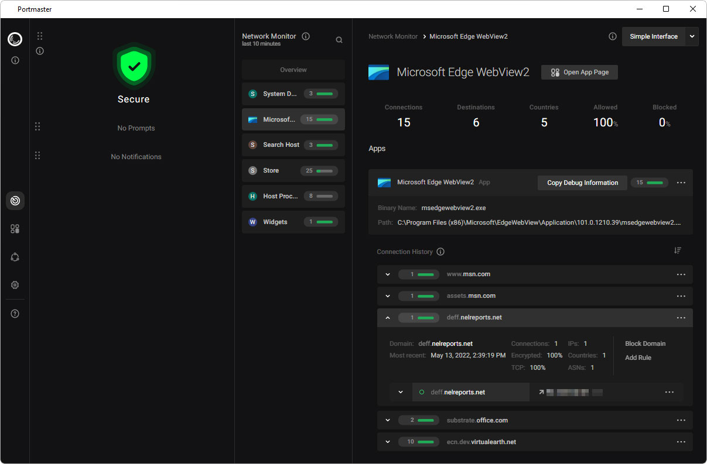
Task: Click Block Domain for deff.nelreports.net
Action: point(645,343)
